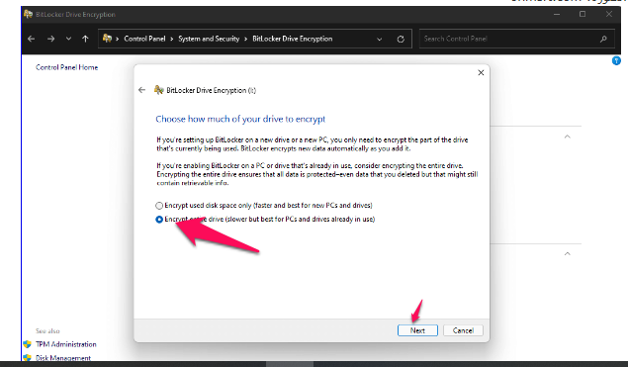Click the BitLocker key icon in wizard header
This screenshot has height=367, width=628.
[159, 90]
